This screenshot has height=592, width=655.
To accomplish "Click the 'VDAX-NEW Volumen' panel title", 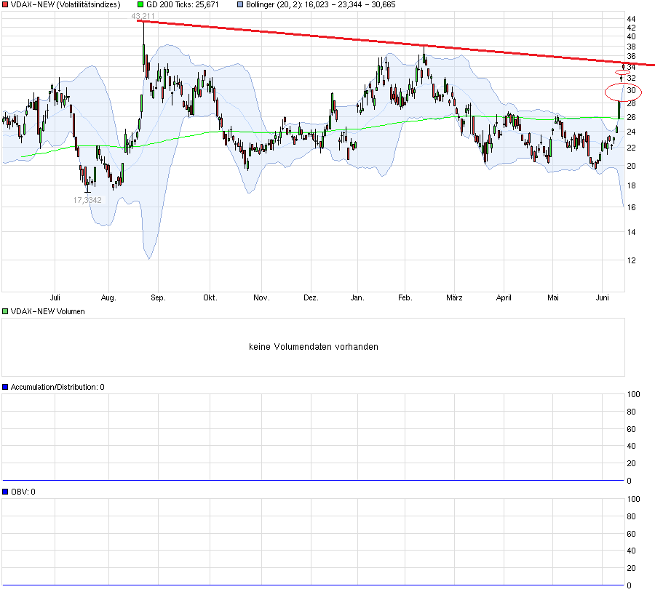I will pyautogui.click(x=47, y=311).
